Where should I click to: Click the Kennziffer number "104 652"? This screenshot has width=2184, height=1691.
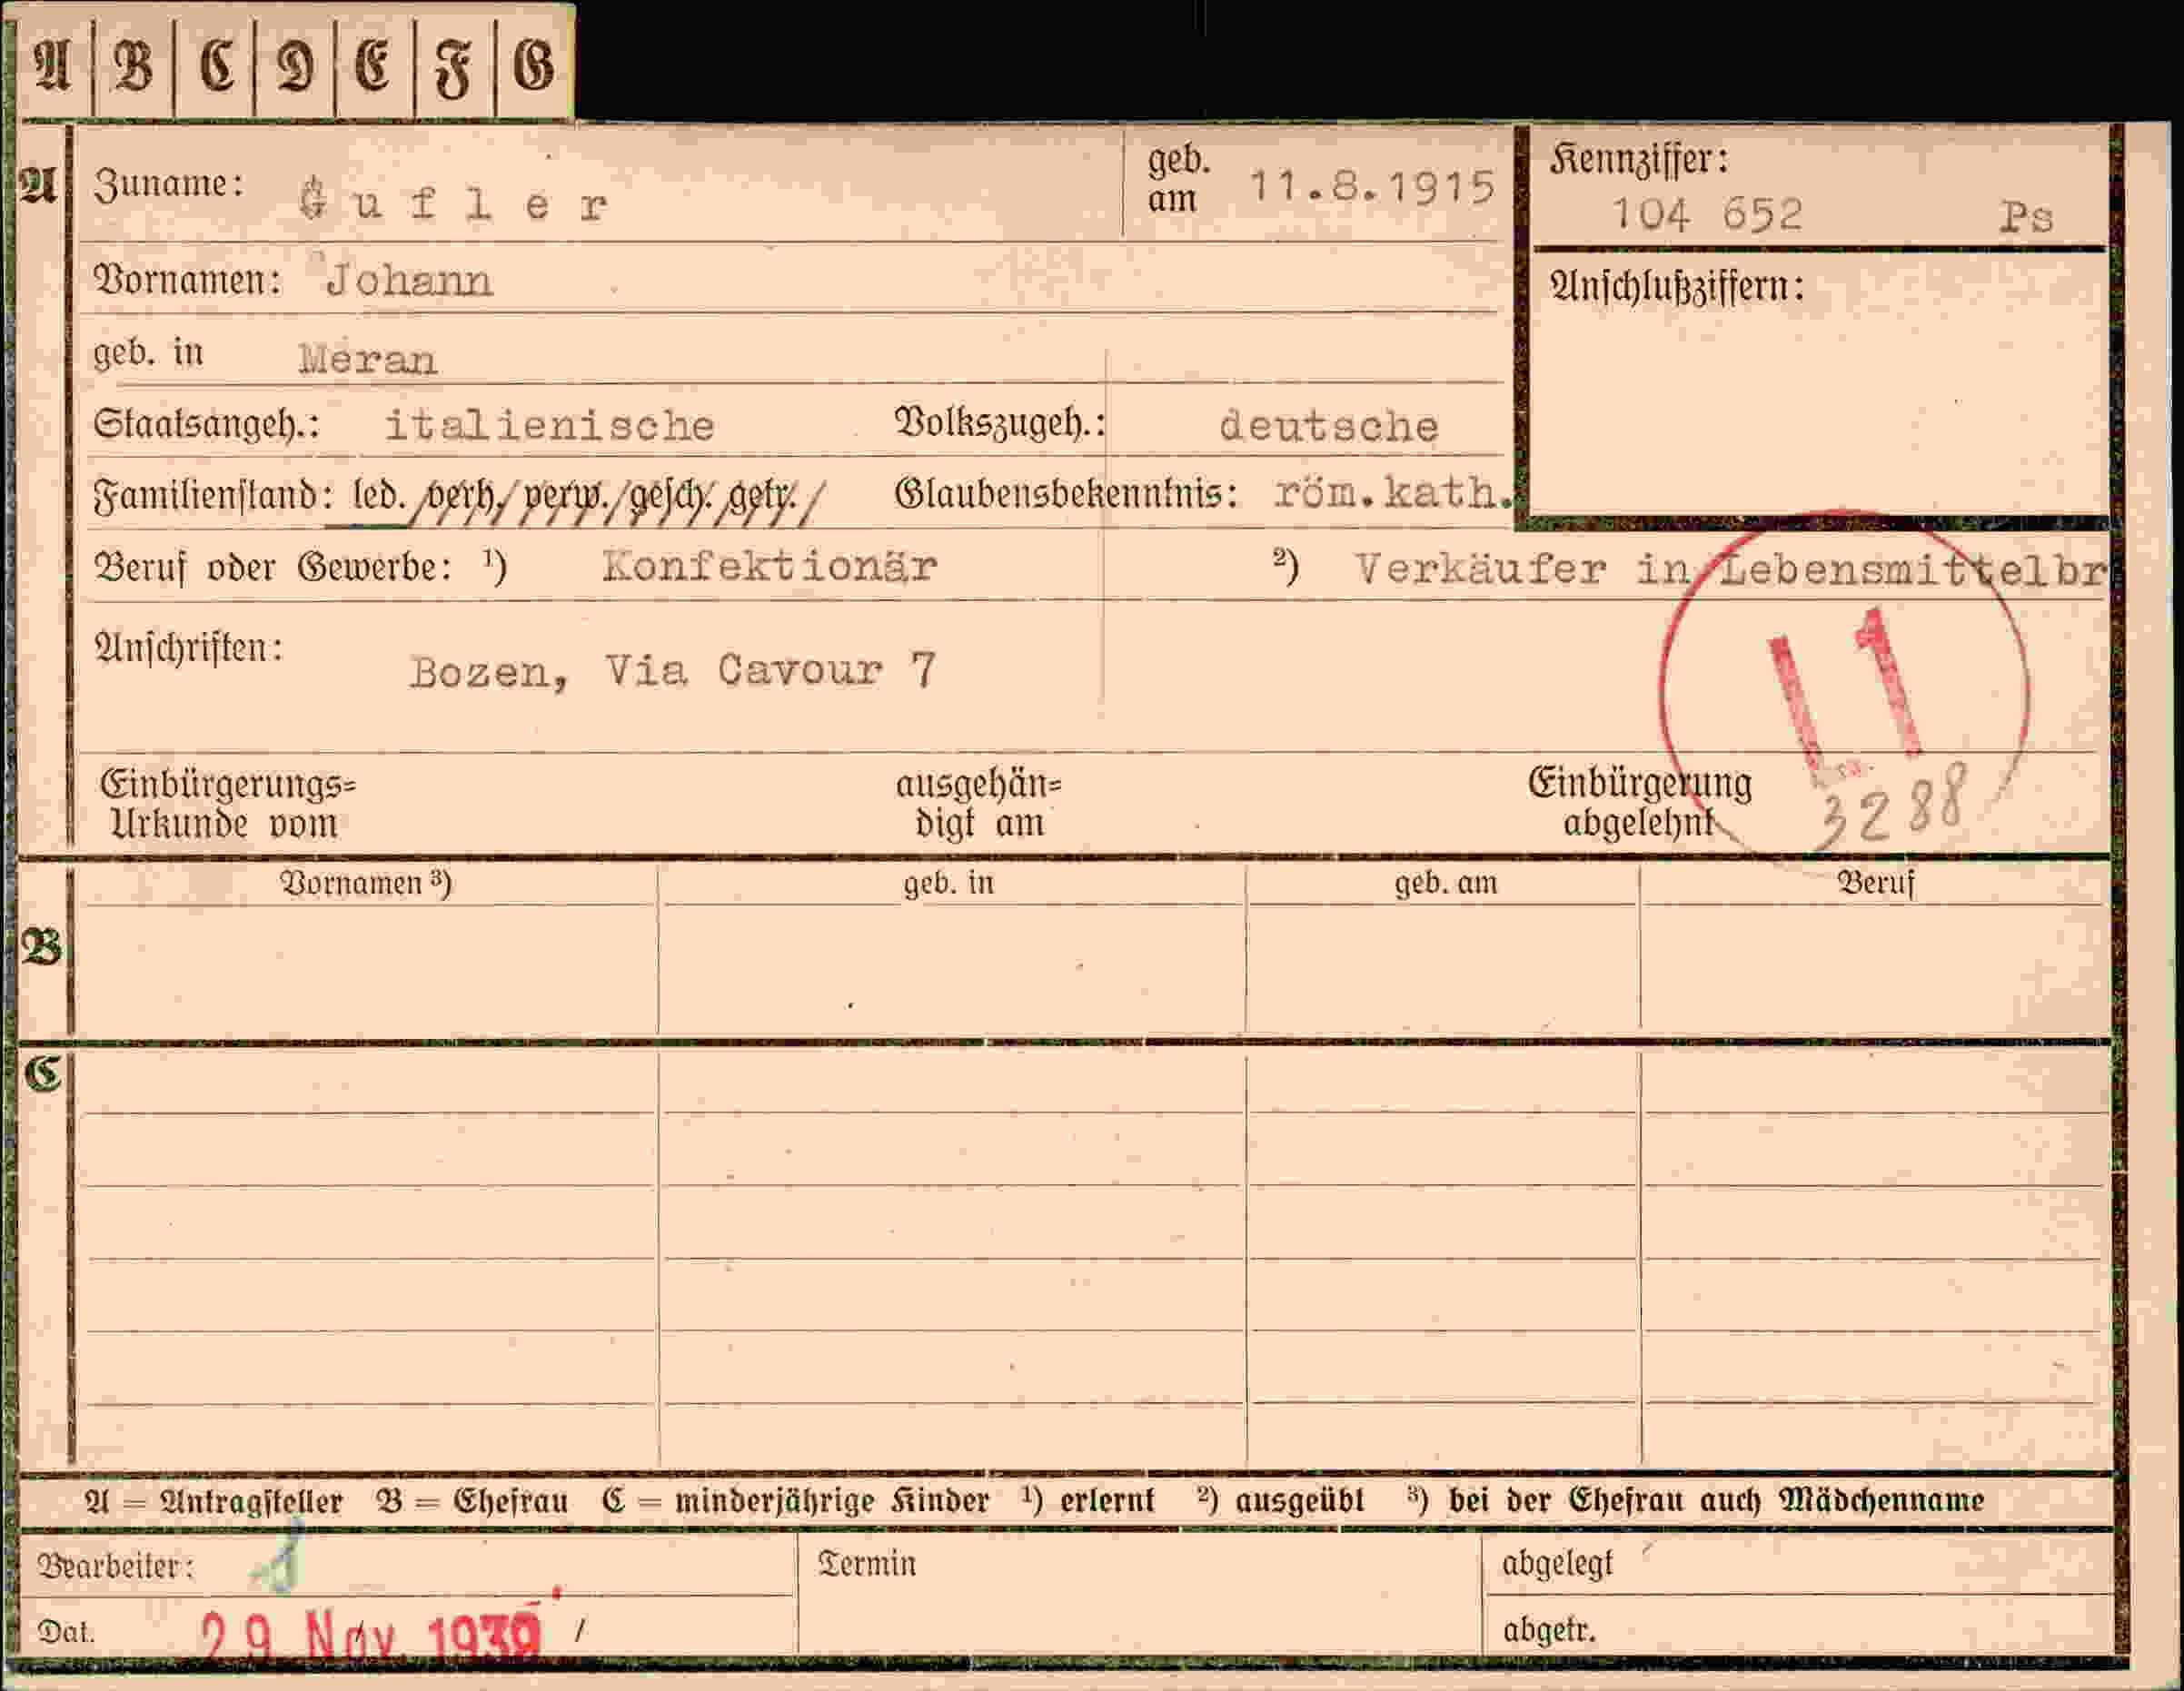tap(1707, 214)
